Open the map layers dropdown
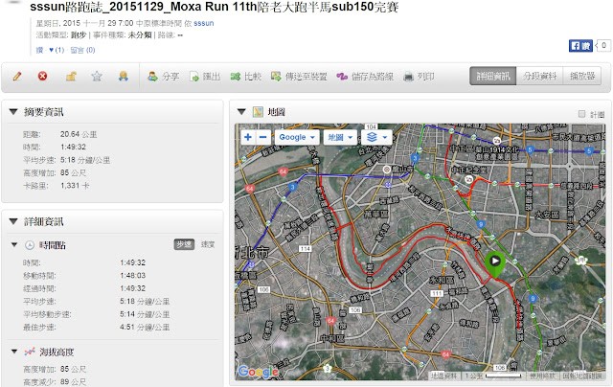The width and height of the screenshot is (613, 387). [378, 137]
